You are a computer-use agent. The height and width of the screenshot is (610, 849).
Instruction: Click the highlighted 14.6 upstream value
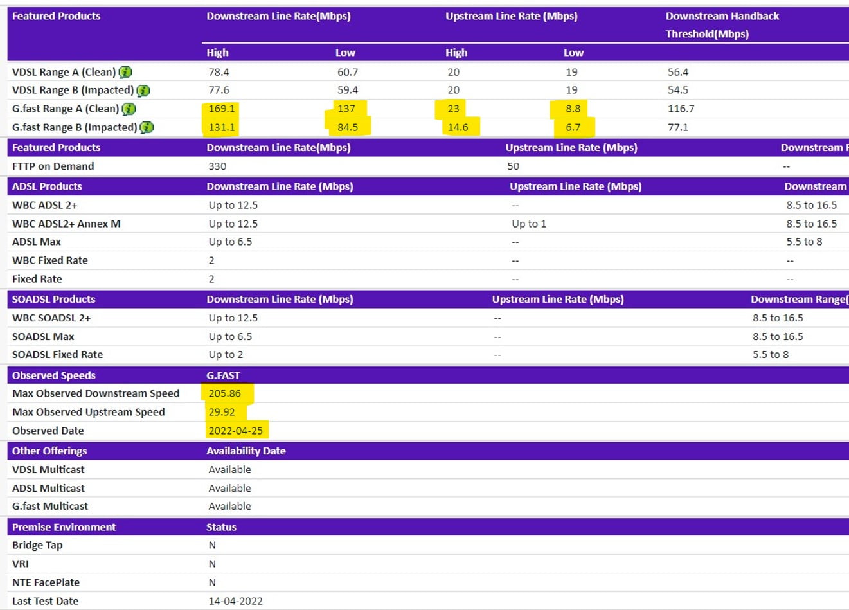pos(458,127)
